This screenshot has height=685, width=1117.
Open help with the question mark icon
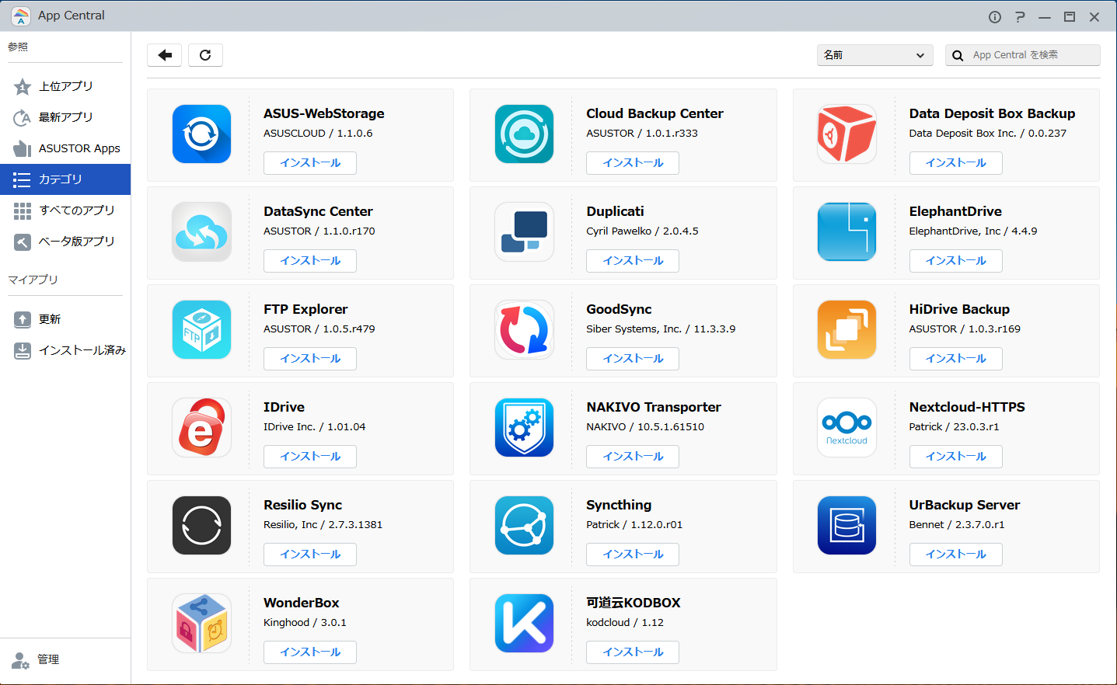coord(1020,17)
